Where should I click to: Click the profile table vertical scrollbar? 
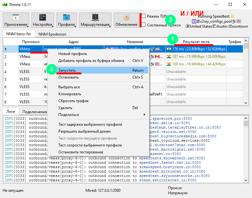click(246, 72)
